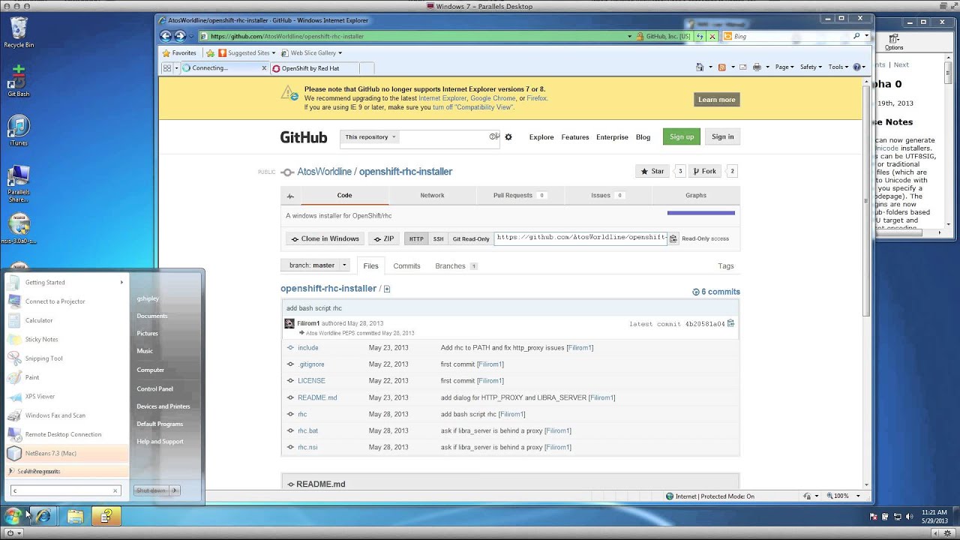Click the repository branch icon tab
Screen dimensions: 960x540
point(290,196)
